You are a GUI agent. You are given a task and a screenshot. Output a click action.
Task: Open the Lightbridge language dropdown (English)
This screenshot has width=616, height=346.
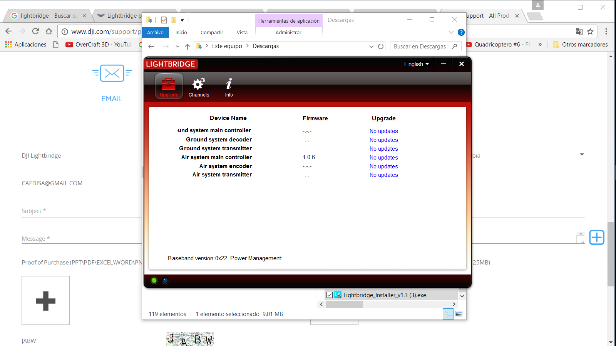[x=416, y=64]
